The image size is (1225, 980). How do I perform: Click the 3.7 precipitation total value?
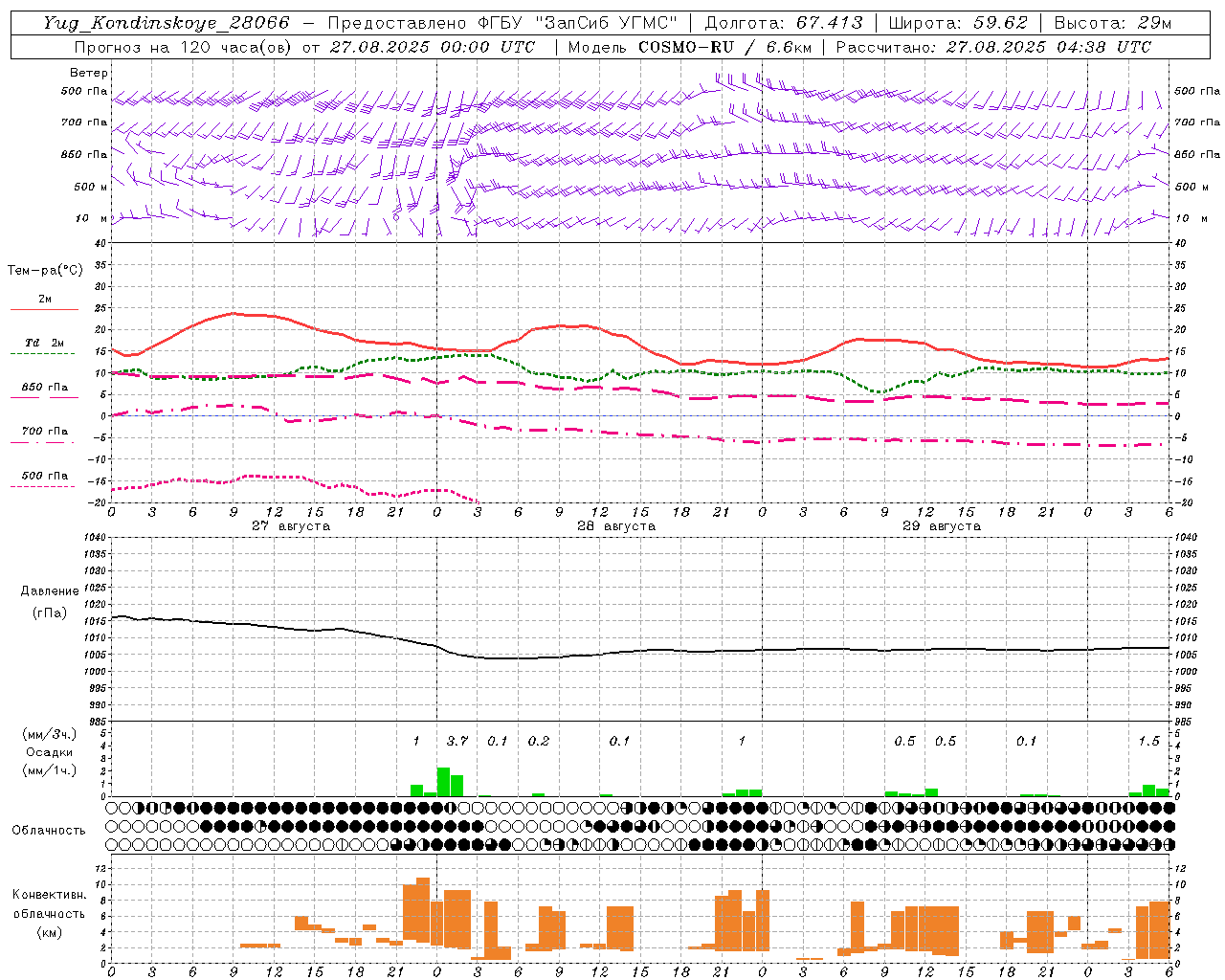point(457,741)
